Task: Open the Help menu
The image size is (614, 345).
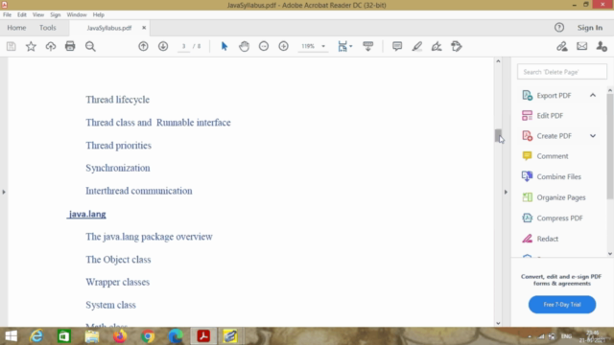Action: (98, 15)
